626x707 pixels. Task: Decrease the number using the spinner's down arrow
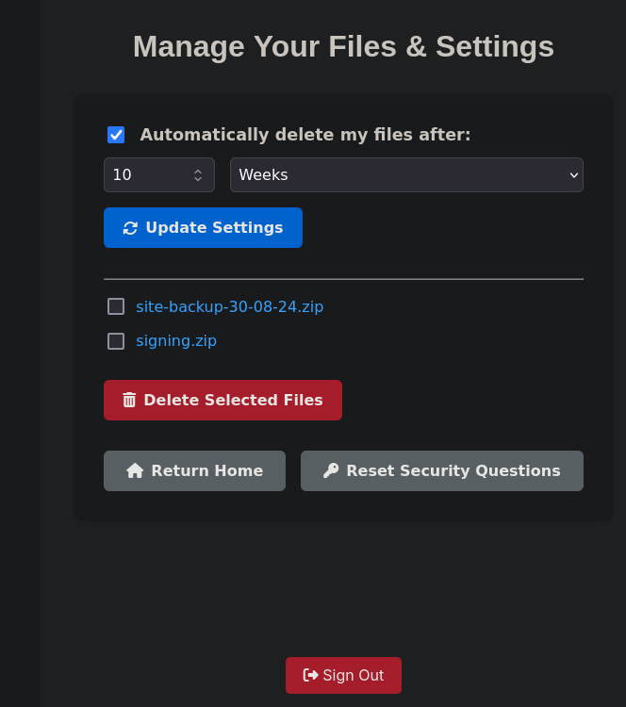(x=198, y=179)
